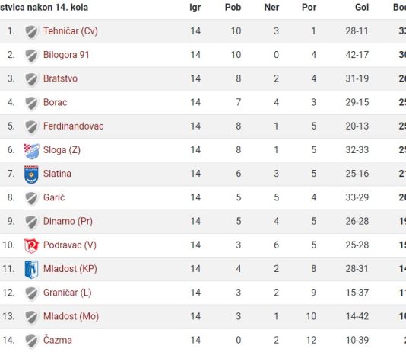406x352 pixels.
Task: Open the Graničar (L) team link
Action: 68,293
